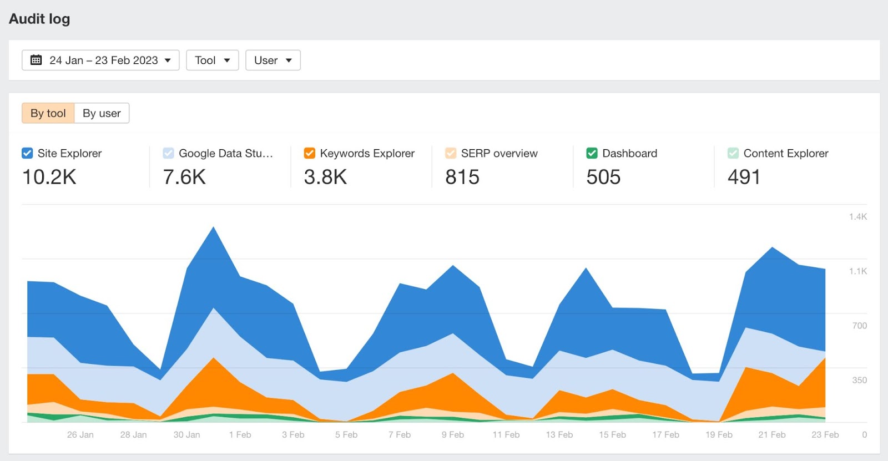Expand the Tool filter dropdown

point(212,60)
